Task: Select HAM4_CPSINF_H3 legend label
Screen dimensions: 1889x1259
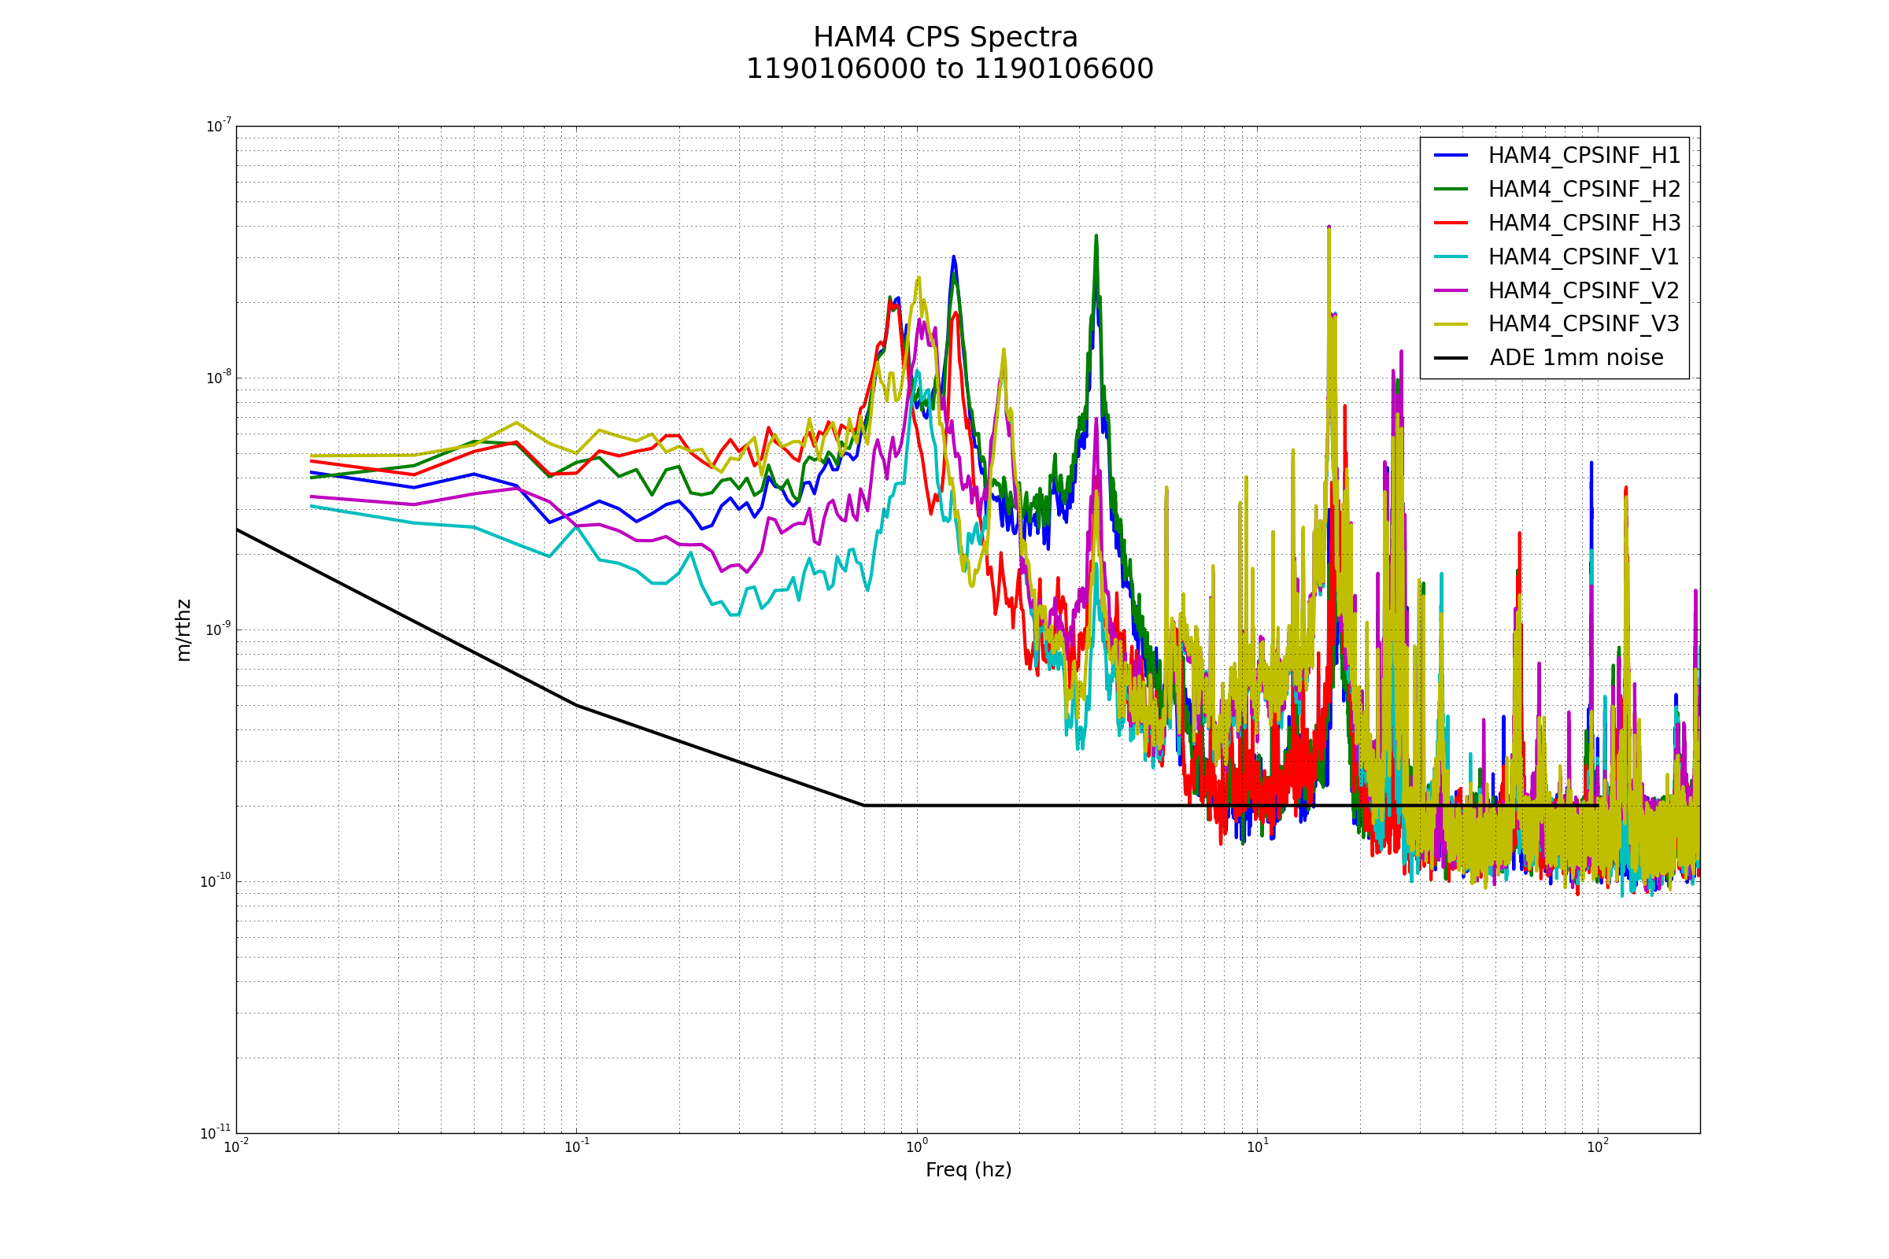Action: click(1584, 223)
